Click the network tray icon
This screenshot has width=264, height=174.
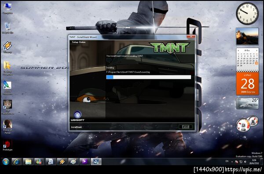point(241,162)
